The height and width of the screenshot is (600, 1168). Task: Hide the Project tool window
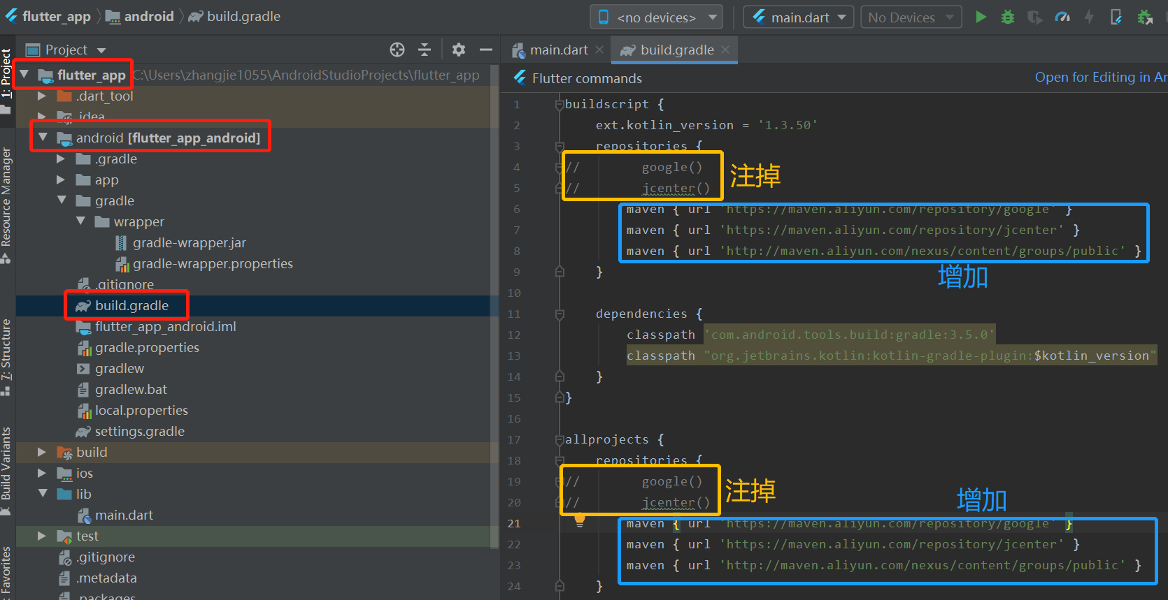(486, 50)
